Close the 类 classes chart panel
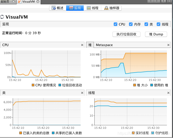The height and width of the screenshot is (138, 173). pyautogui.click(x=82, y=93)
